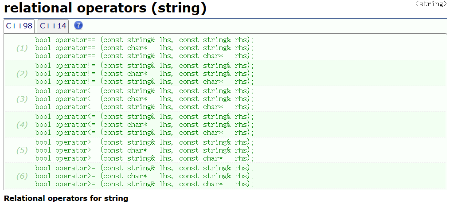Click the page title relational operators (string)
Viewport: 465px width, 204px height.
[105, 8]
